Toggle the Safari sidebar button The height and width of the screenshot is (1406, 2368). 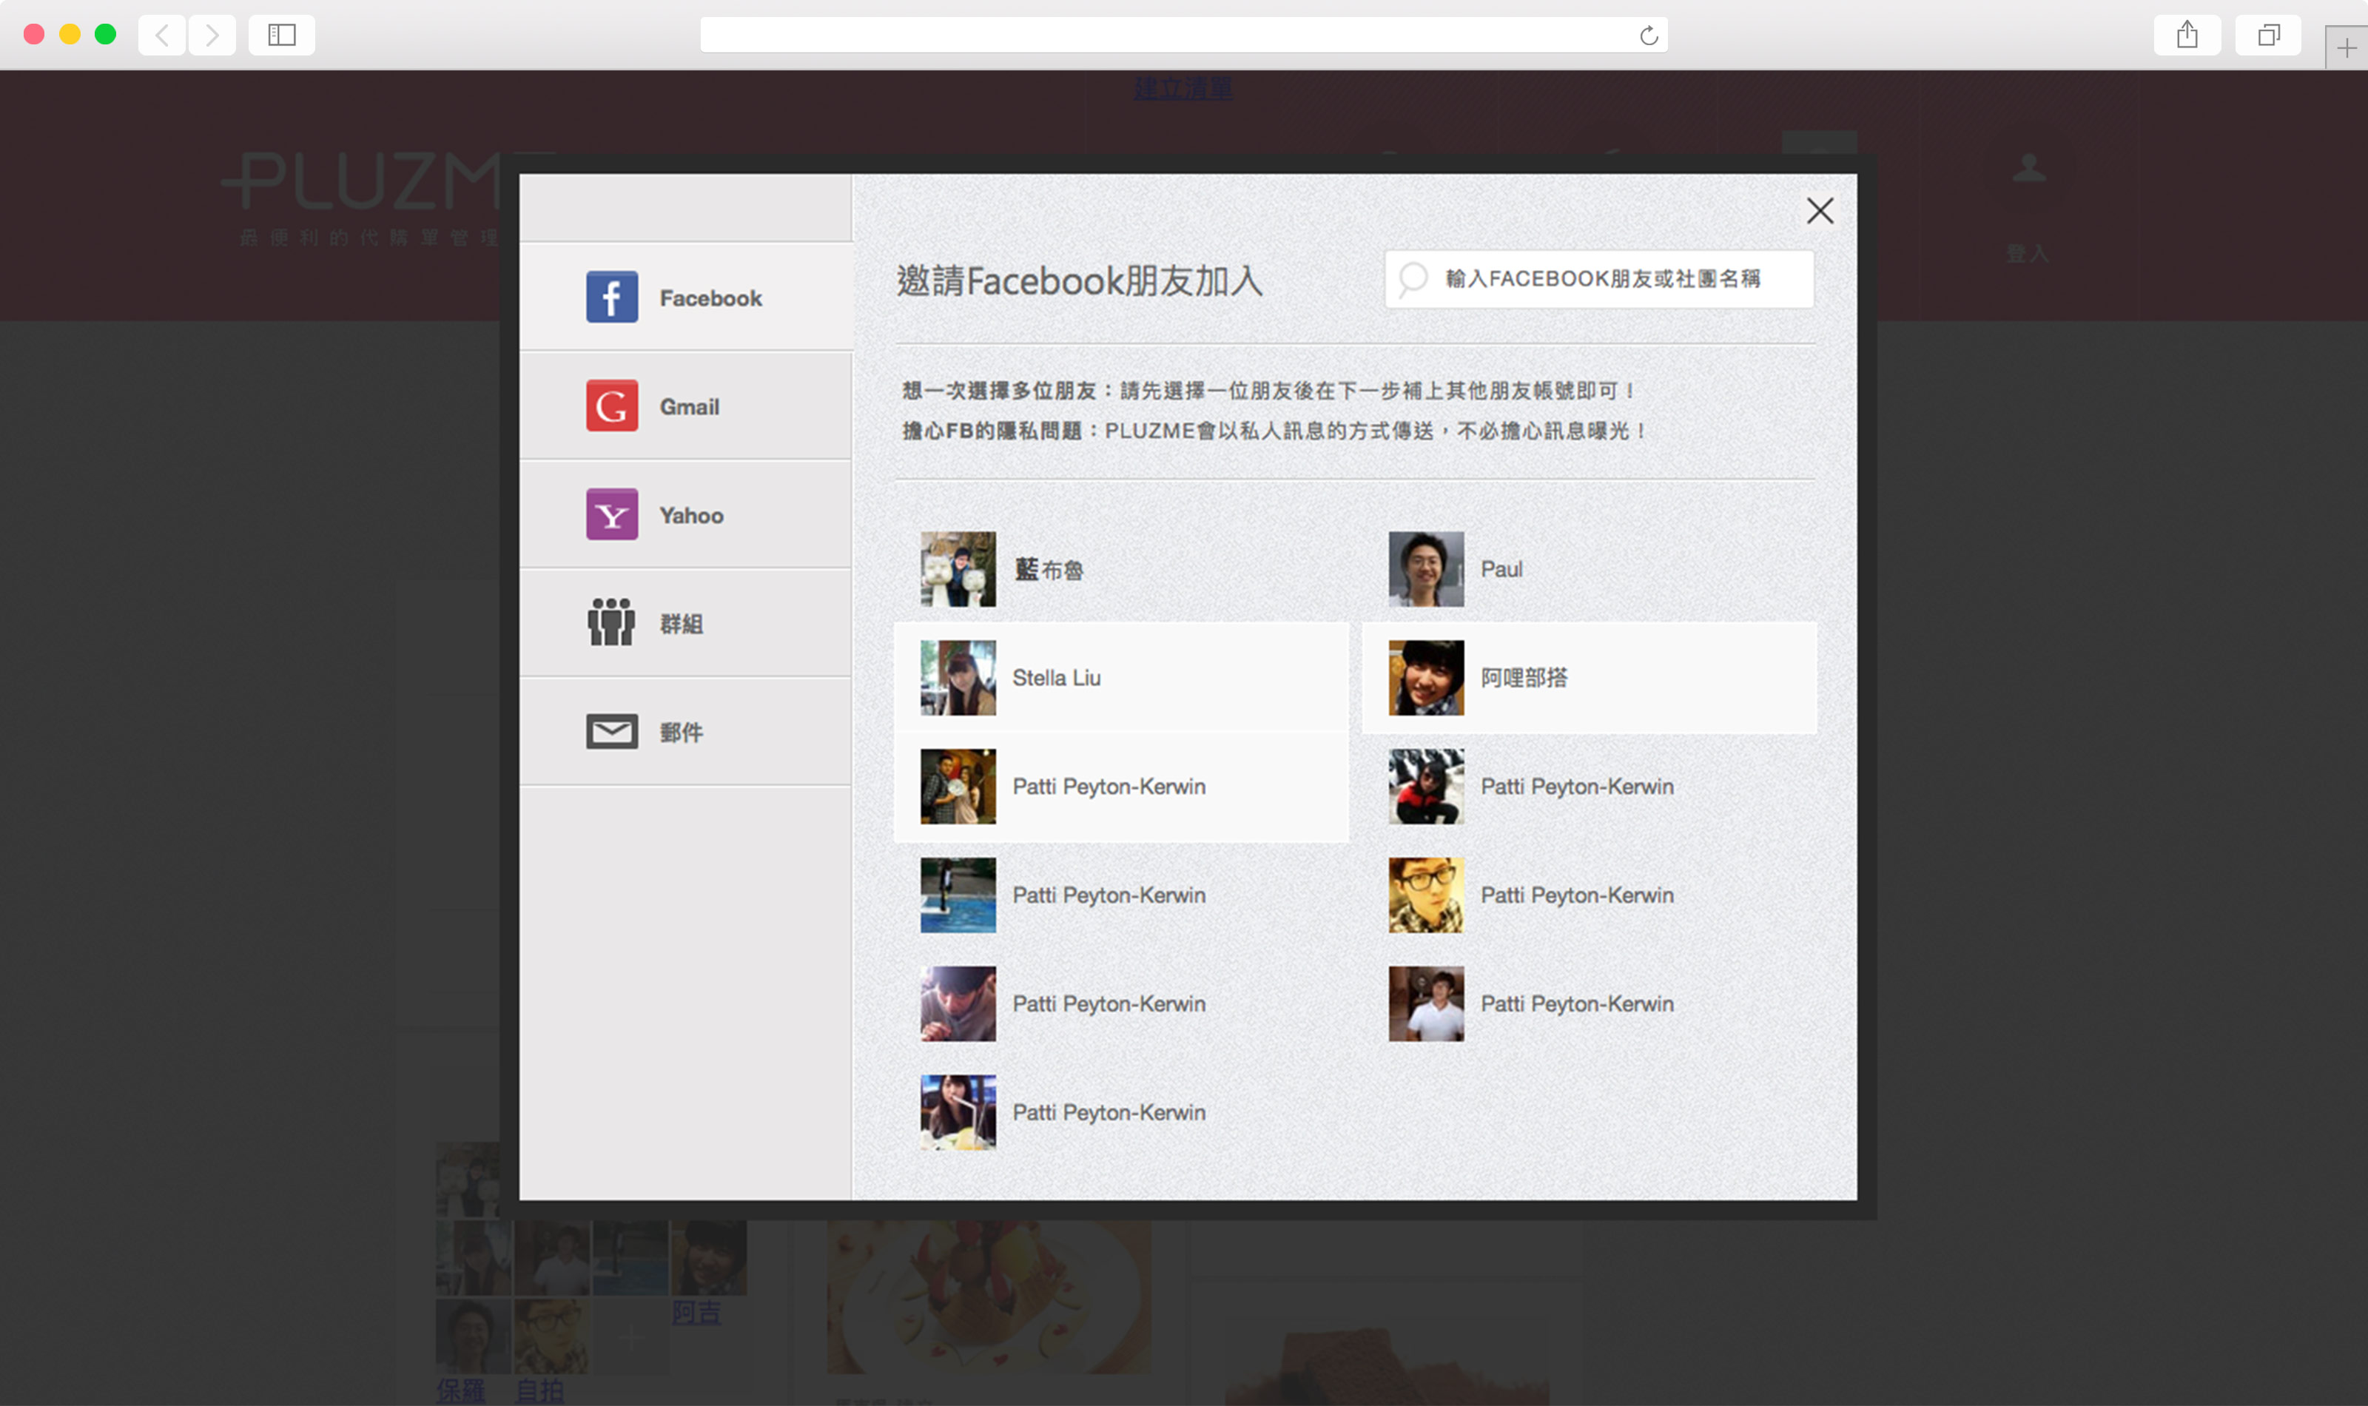pos(281,36)
